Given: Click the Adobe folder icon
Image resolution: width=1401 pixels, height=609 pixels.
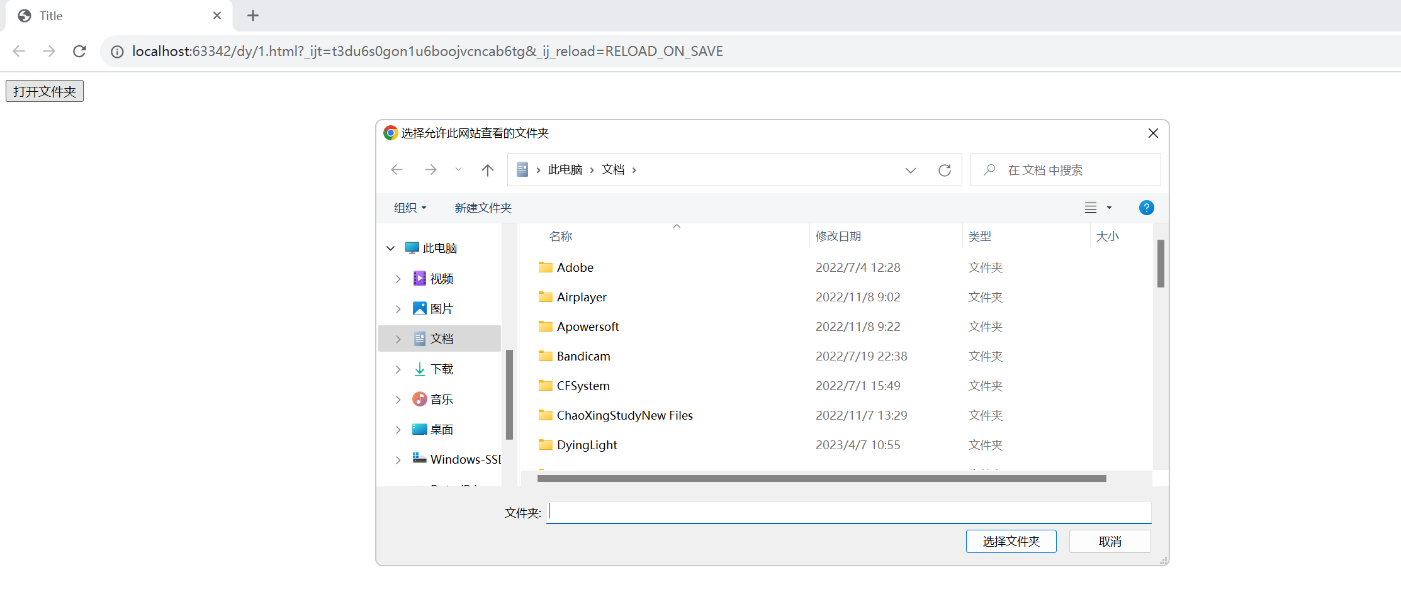Looking at the screenshot, I should [x=546, y=267].
